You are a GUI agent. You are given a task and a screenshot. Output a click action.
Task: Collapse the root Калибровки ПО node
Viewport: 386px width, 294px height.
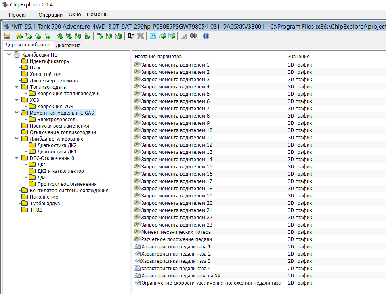coord(9,55)
